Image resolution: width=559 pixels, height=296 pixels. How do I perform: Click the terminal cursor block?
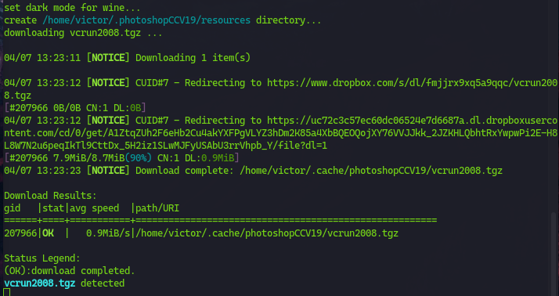point(7,292)
